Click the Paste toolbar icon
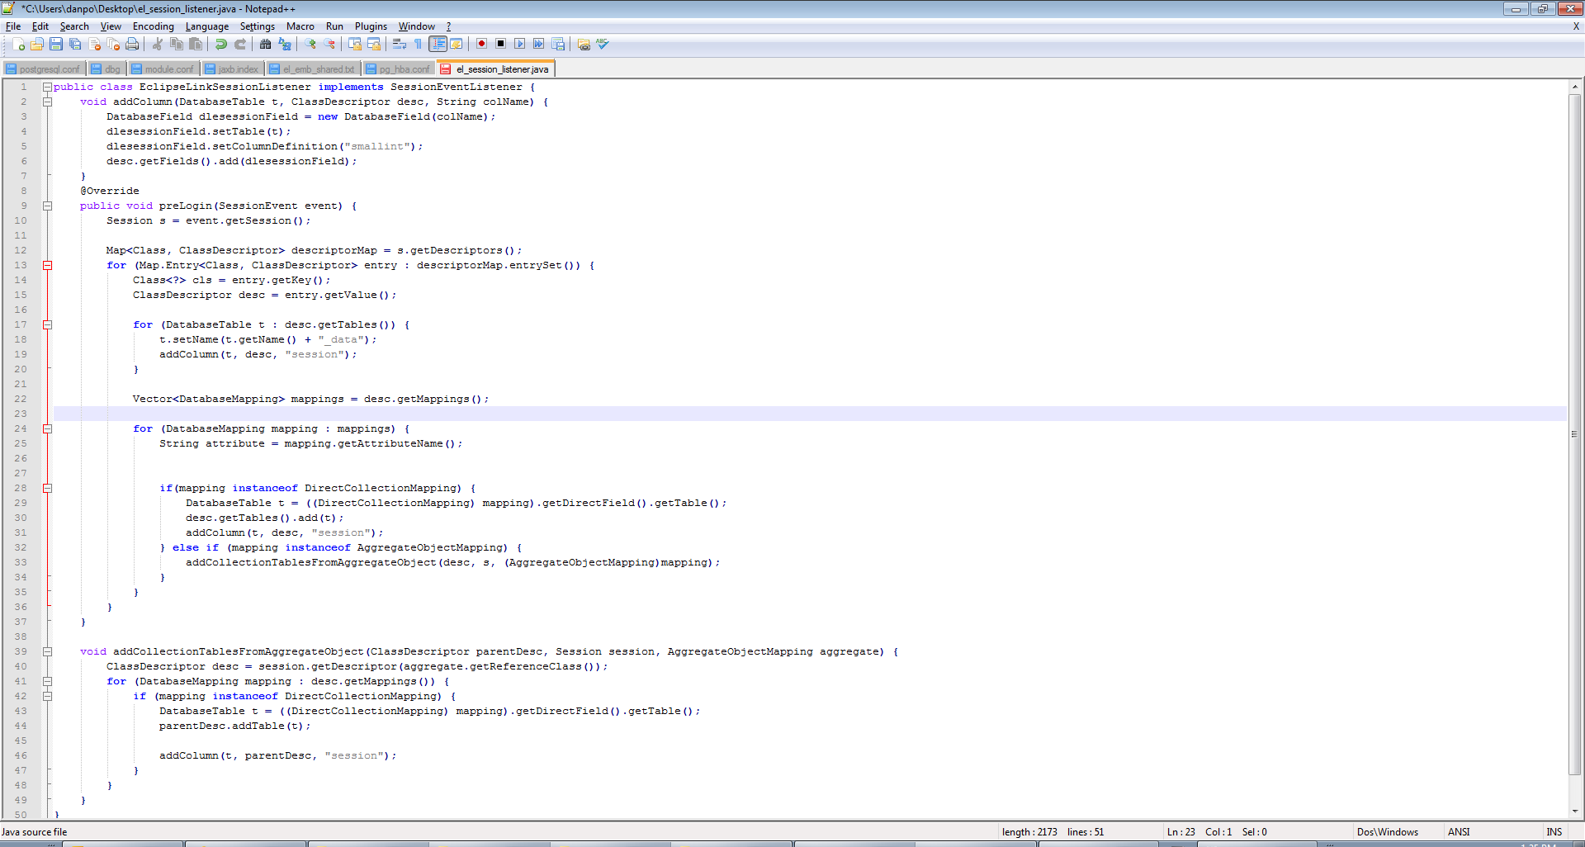This screenshot has height=847, width=1585. coord(196,45)
